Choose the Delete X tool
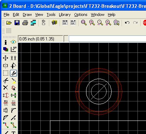The image size is (146, 134). pos(6,88)
